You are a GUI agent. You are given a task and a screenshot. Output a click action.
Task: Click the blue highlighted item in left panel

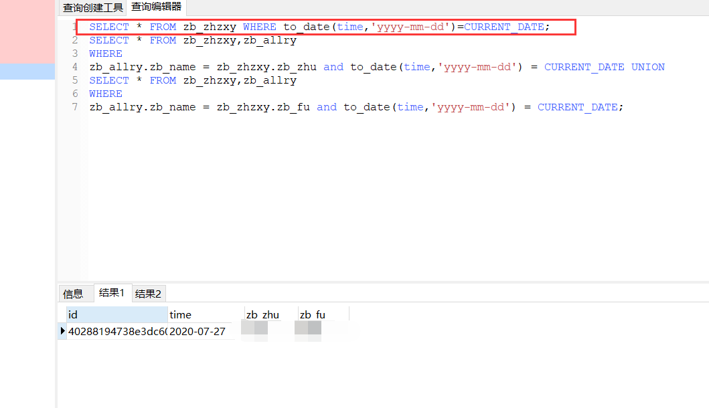tap(27, 72)
